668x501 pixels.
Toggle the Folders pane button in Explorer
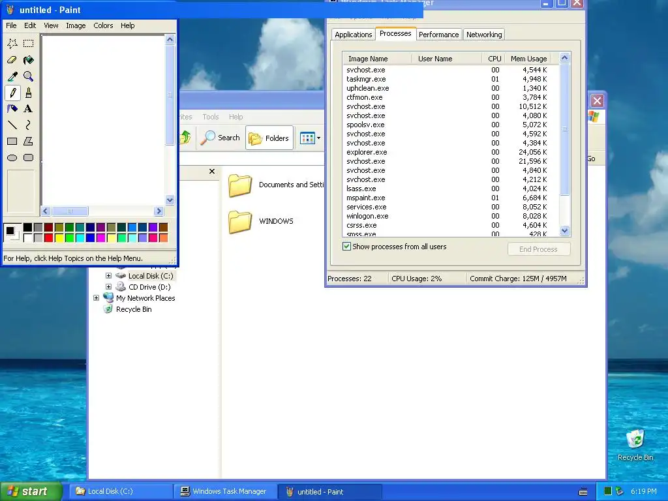click(269, 138)
